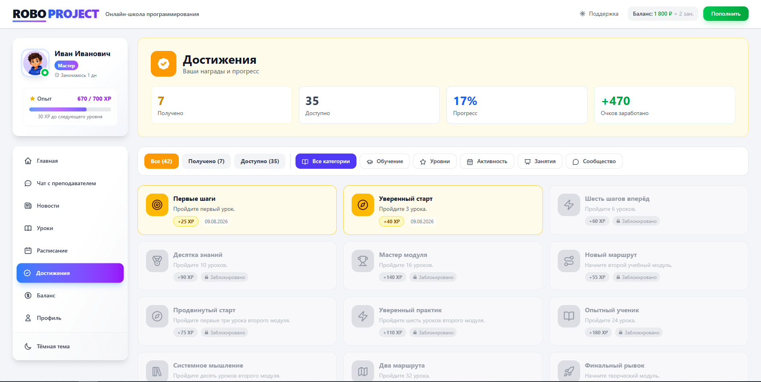Image resolution: width=761 pixels, height=382 pixels.
Task: Click the open book icon on Опытный ученик card
Action: tap(569, 316)
